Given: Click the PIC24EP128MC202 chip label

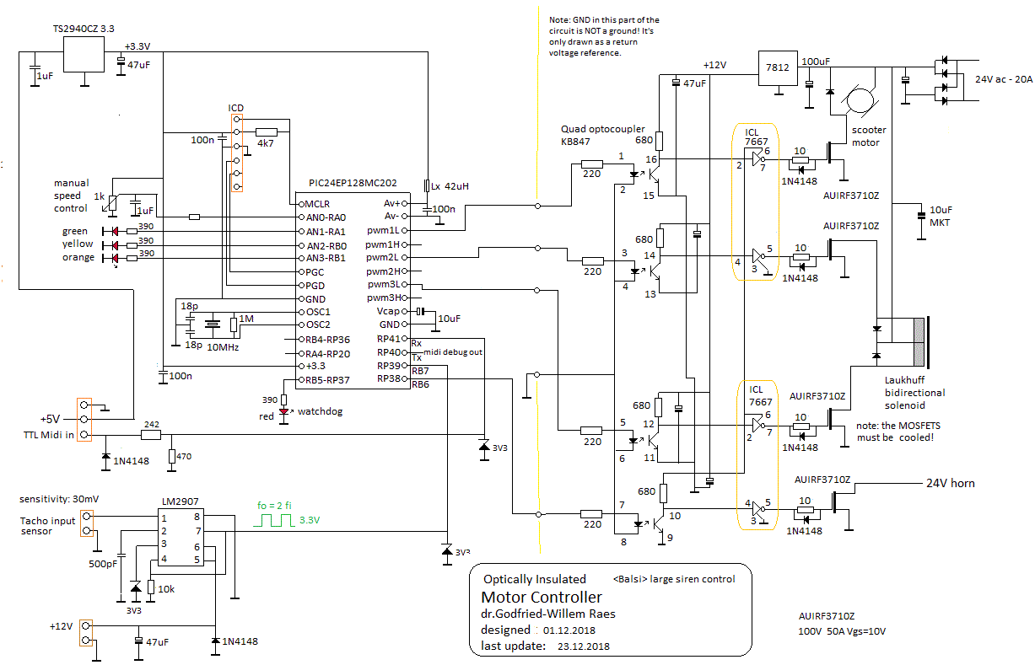Looking at the screenshot, I should pyautogui.click(x=352, y=183).
